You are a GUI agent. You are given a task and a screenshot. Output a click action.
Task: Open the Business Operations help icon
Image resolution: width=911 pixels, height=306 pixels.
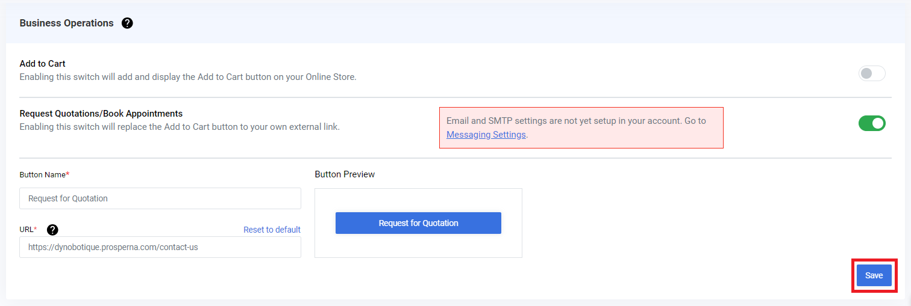[127, 23]
